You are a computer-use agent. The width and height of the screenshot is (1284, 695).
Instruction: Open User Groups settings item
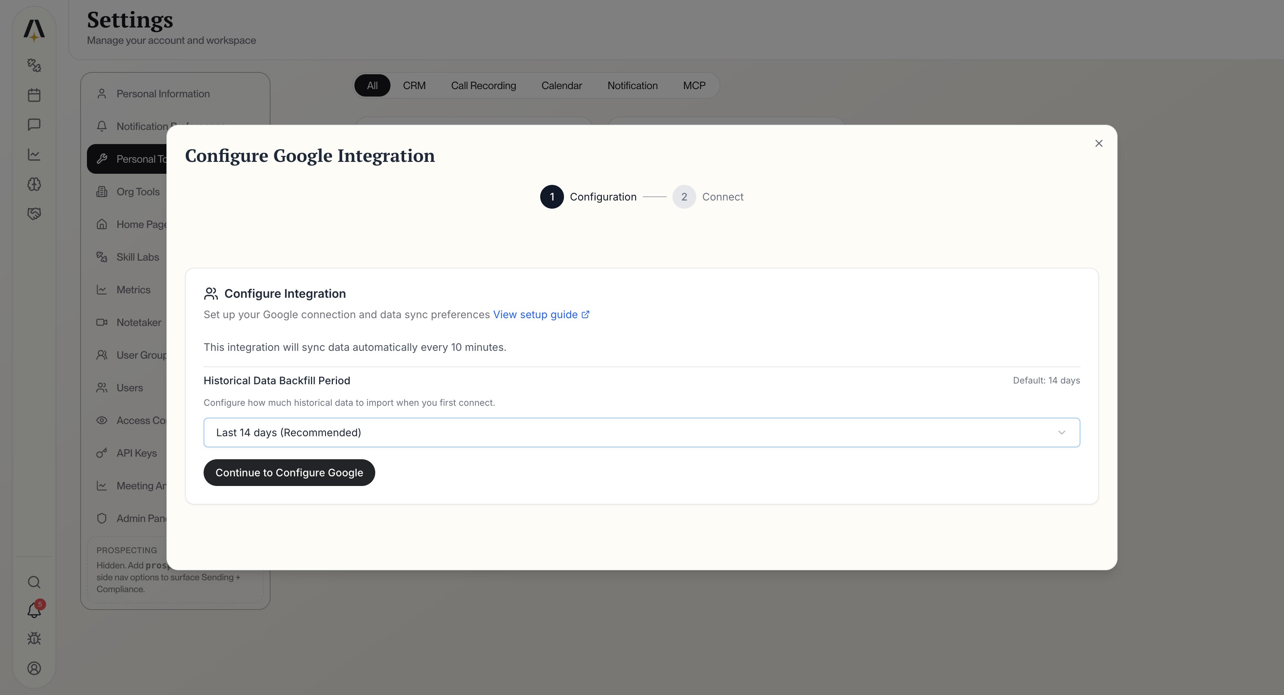point(127,355)
